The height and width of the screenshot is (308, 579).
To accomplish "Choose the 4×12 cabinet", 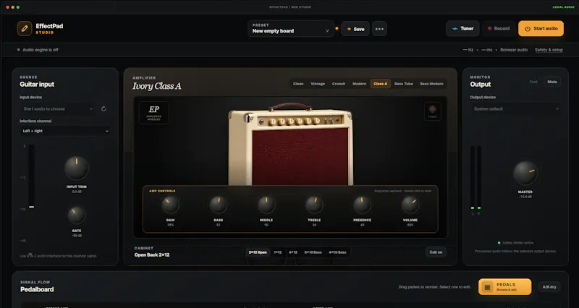I will click(x=293, y=252).
